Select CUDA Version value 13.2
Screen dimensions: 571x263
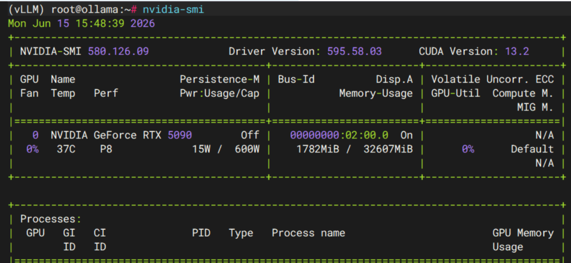point(517,51)
